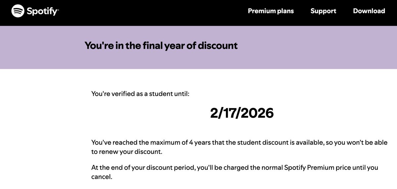The height and width of the screenshot is (189, 397).
Task: Click the paragraph about maximum of 4 years
Action: click(x=239, y=147)
